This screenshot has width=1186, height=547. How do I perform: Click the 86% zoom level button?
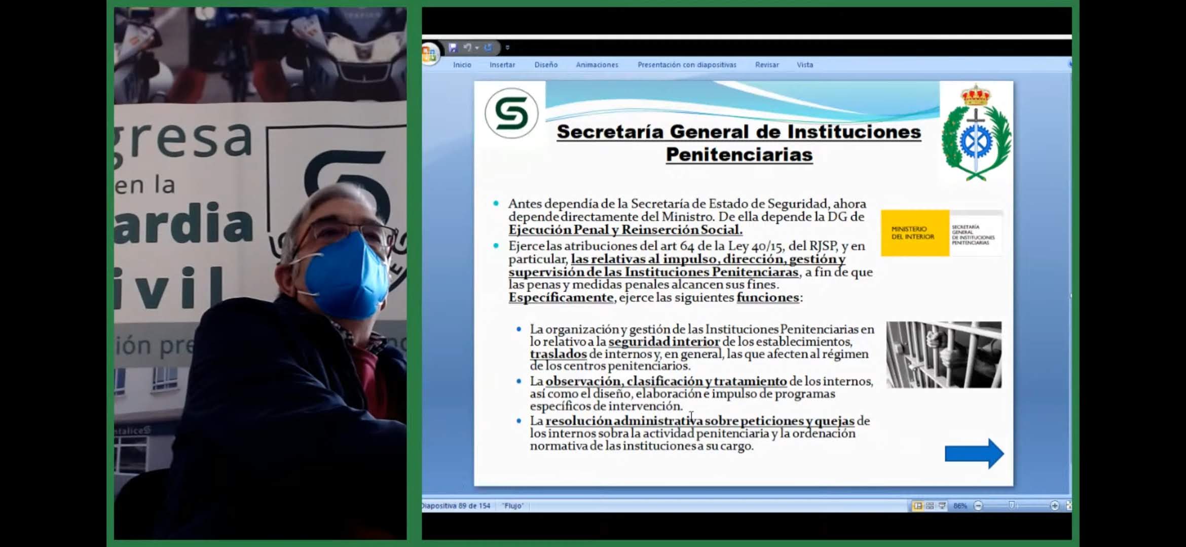pos(960,505)
